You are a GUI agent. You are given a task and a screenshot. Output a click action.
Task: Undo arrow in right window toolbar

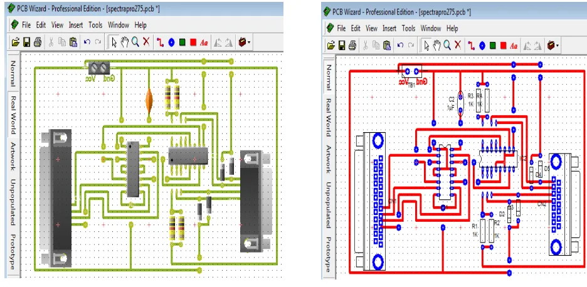tap(400, 46)
